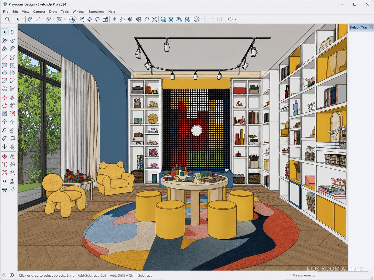Select the 3 Point Arc tool
This screenshot has width=374, height=280.
4,89
